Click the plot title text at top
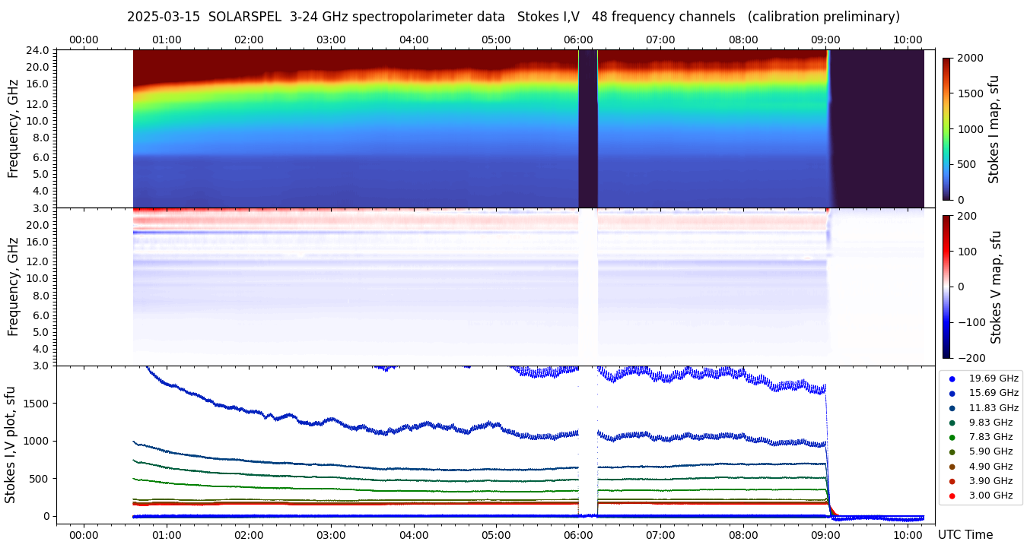The height and width of the screenshot is (551, 1027). point(513,17)
